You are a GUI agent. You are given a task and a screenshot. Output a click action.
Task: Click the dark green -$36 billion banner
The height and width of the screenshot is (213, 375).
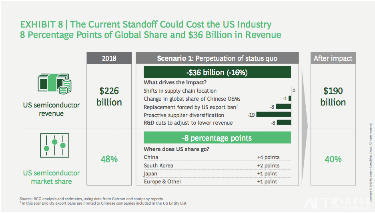217,72
